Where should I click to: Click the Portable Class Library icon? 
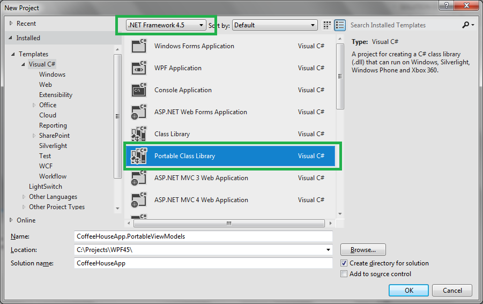(139, 156)
